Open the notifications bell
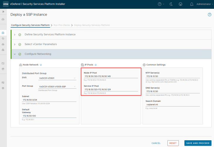 (x=192, y=4)
